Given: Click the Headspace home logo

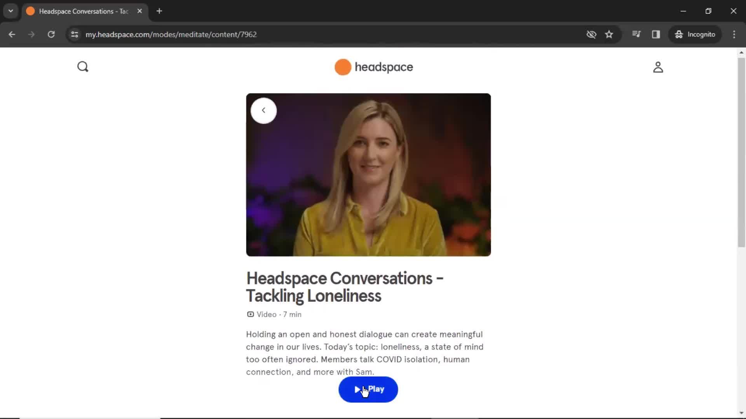Looking at the screenshot, I should click(x=373, y=67).
